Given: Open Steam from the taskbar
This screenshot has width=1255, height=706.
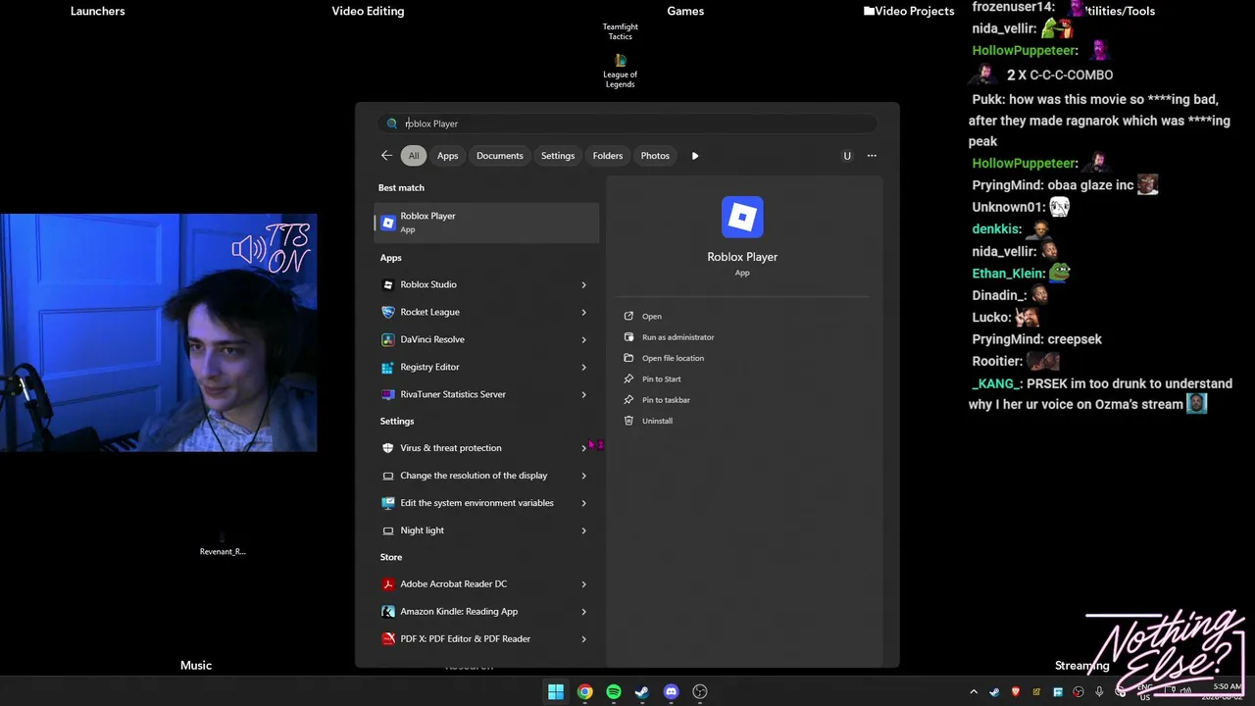Looking at the screenshot, I should tap(642, 692).
